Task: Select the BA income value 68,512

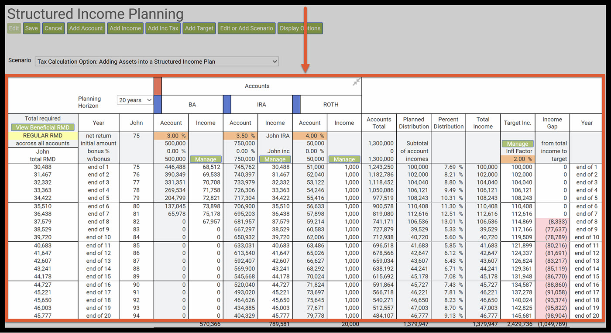Action: [x=210, y=167]
